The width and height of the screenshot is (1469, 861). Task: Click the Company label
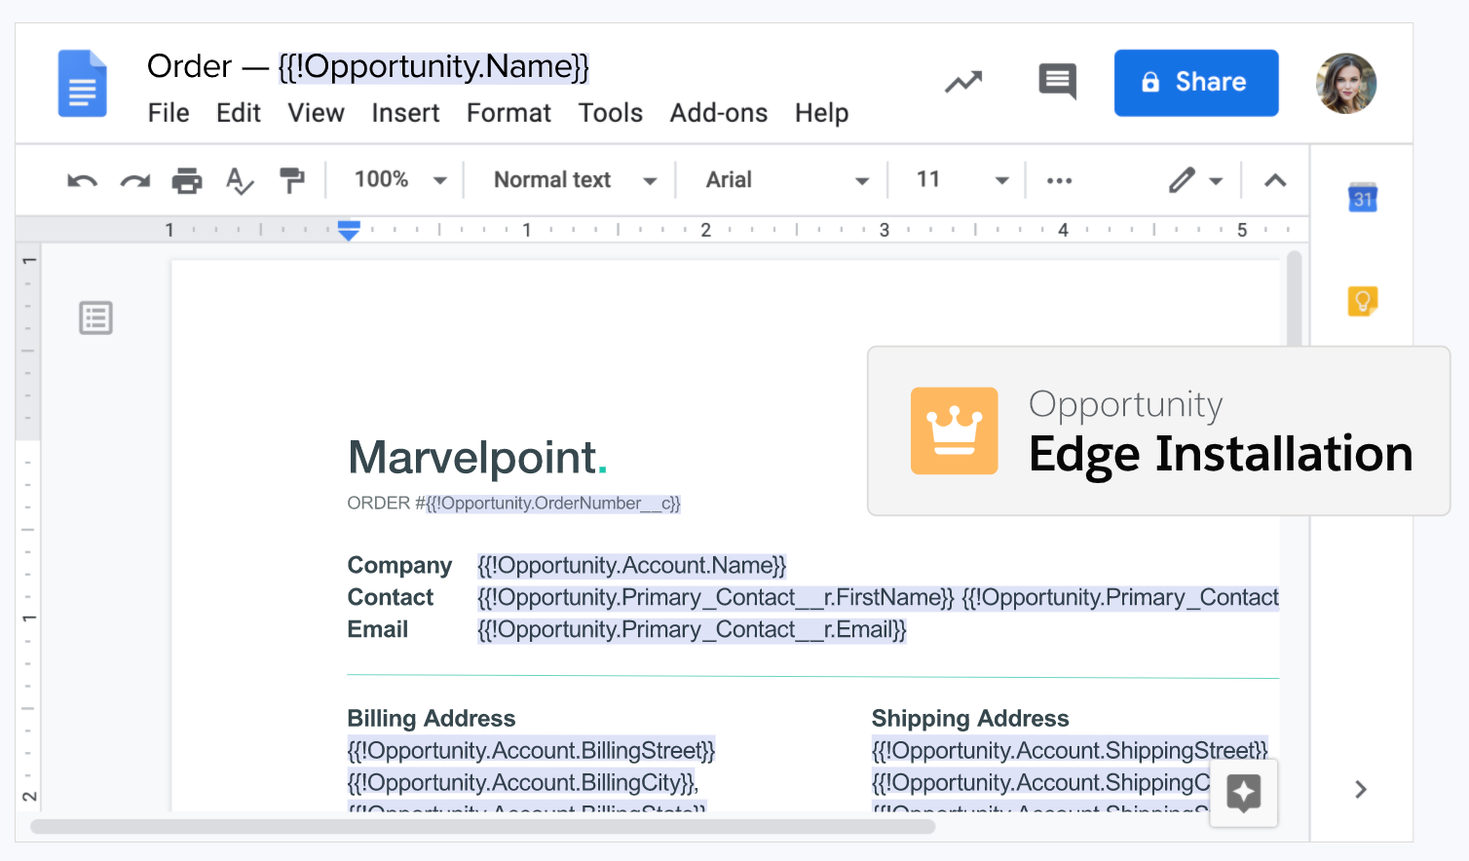pyautogui.click(x=399, y=566)
